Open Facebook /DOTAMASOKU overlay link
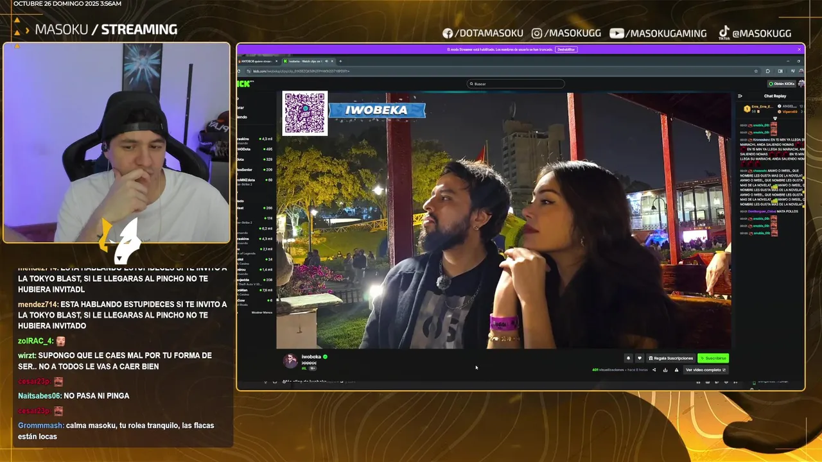The height and width of the screenshot is (462, 822). click(483, 33)
